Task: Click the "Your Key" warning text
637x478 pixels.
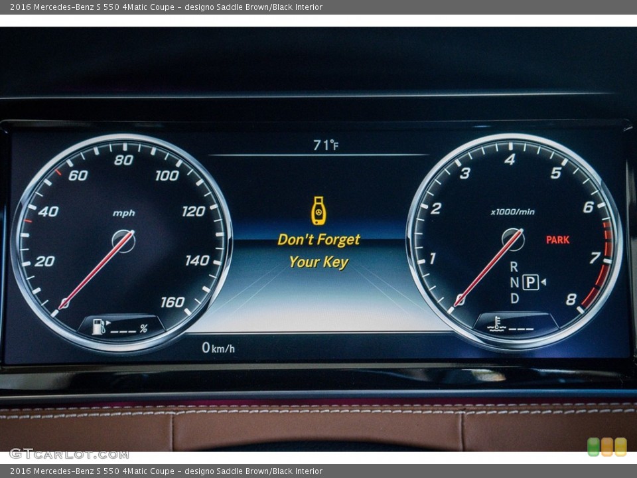Action: click(318, 262)
